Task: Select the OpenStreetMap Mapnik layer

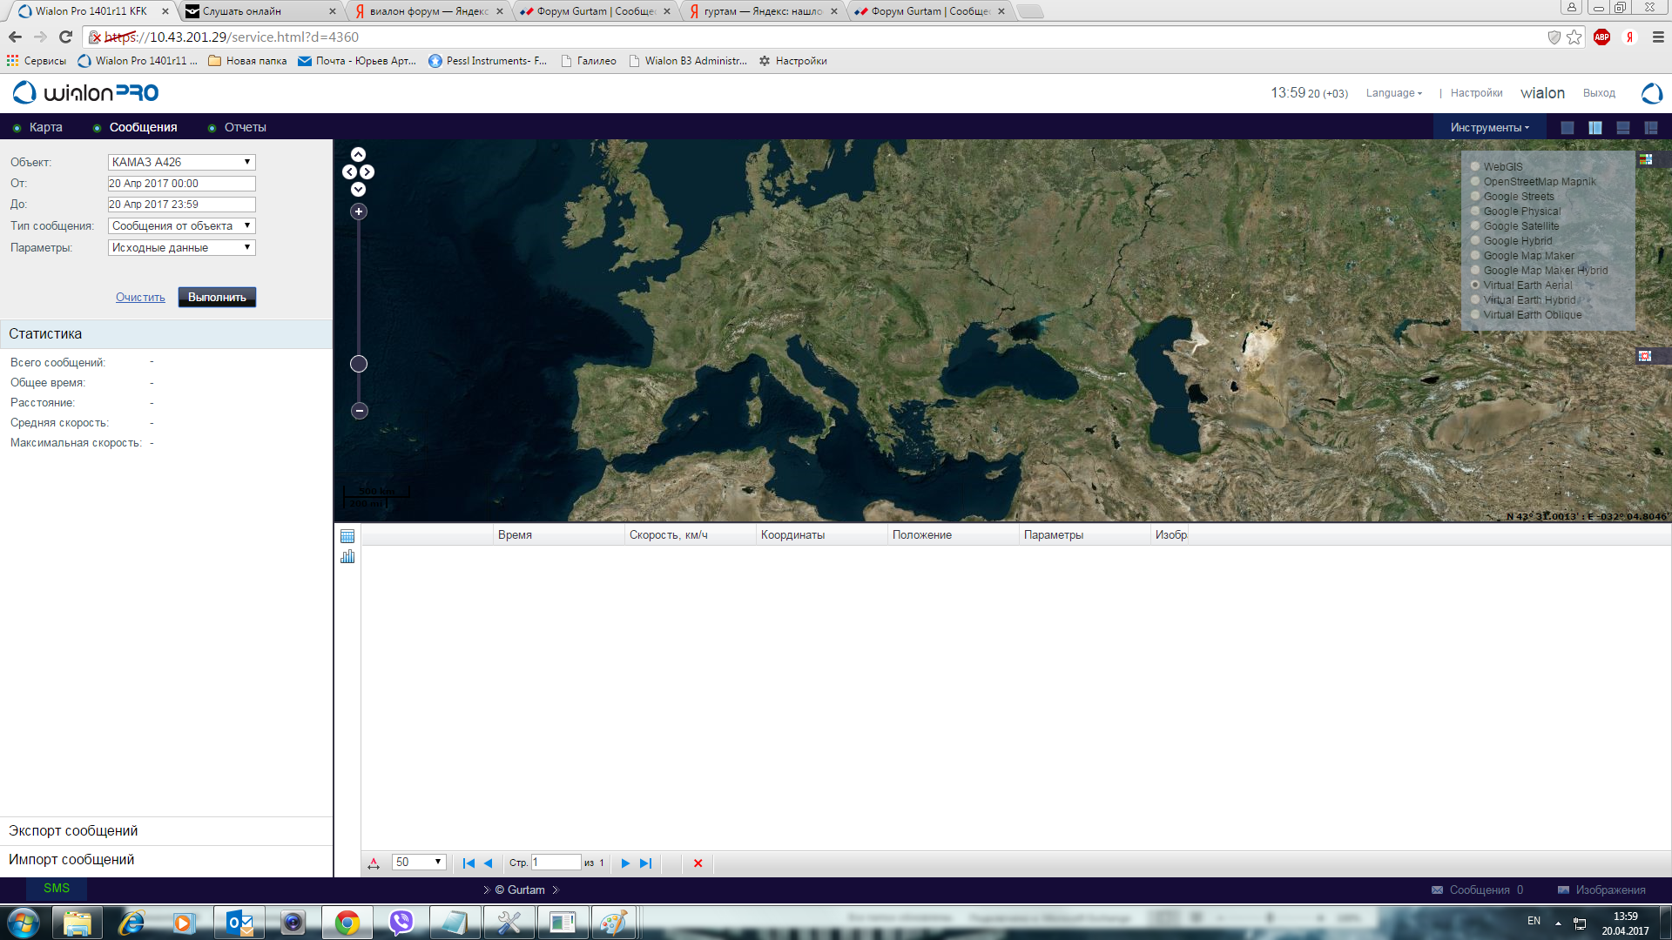Action: pyautogui.click(x=1475, y=182)
